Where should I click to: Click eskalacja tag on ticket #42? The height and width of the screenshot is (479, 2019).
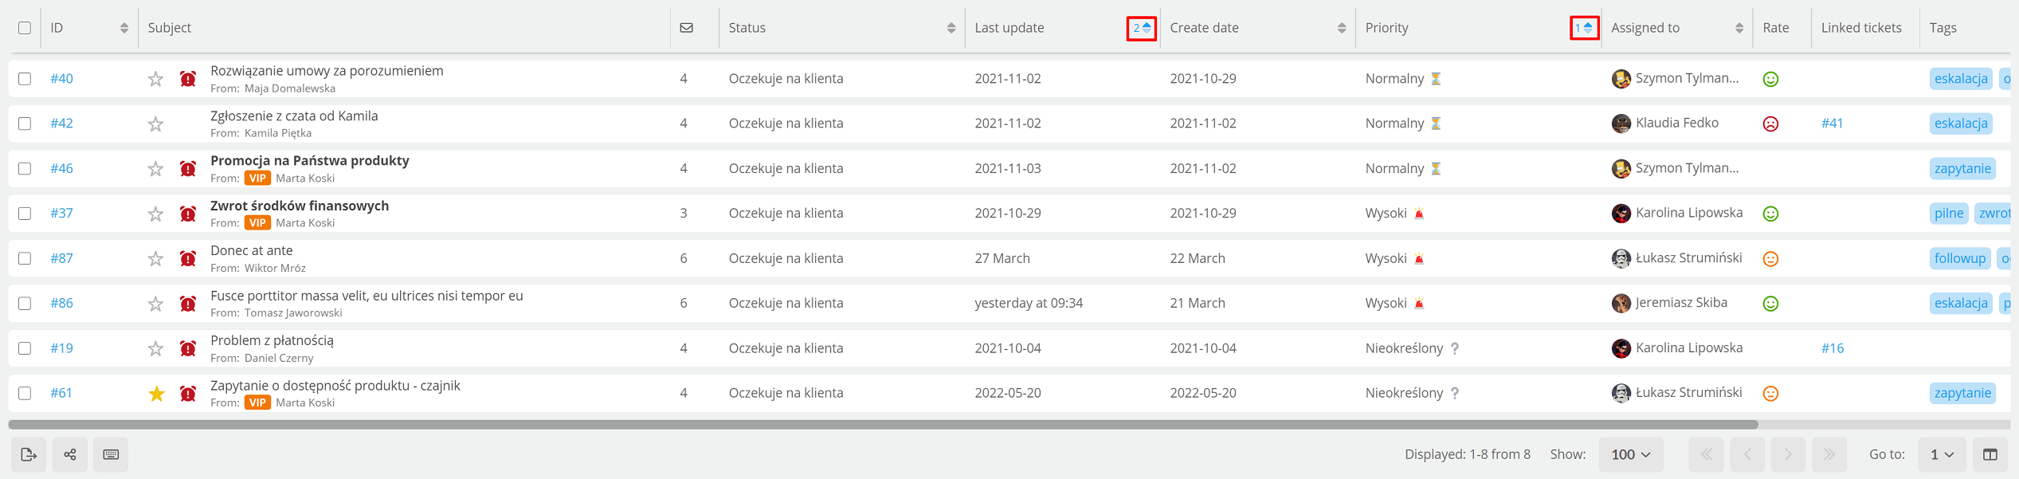click(1961, 124)
